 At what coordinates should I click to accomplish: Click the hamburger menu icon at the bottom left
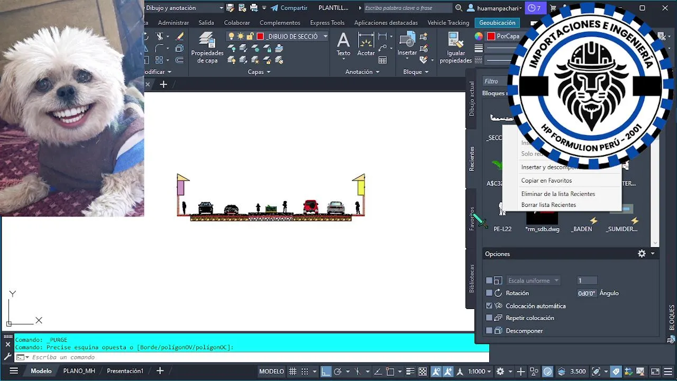(14, 371)
